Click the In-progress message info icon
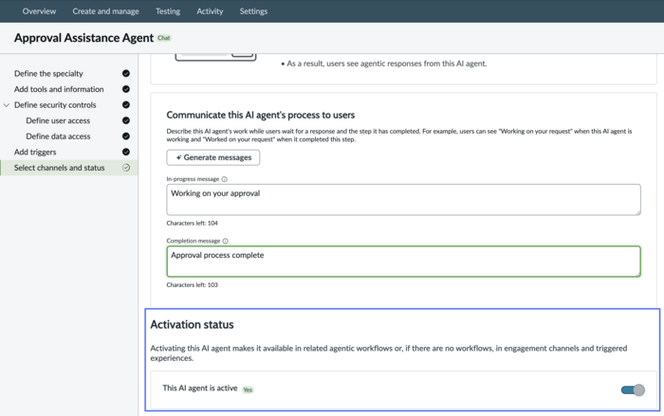The height and width of the screenshot is (416, 664). (x=225, y=179)
